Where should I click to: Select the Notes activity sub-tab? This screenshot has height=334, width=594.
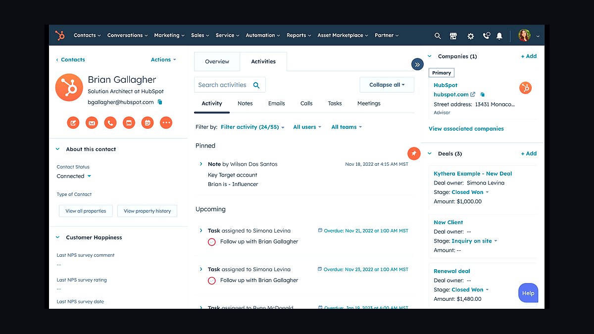[x=245, y=103]
